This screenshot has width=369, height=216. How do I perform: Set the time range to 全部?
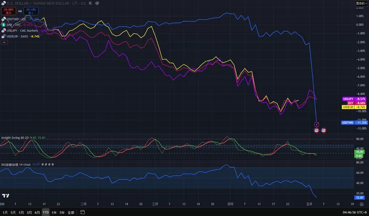click(x=71, y=213)
